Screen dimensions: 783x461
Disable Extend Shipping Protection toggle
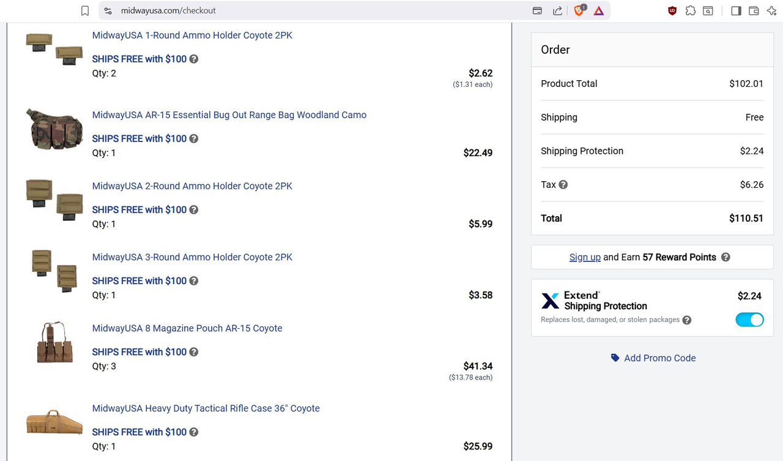point(749,320)
